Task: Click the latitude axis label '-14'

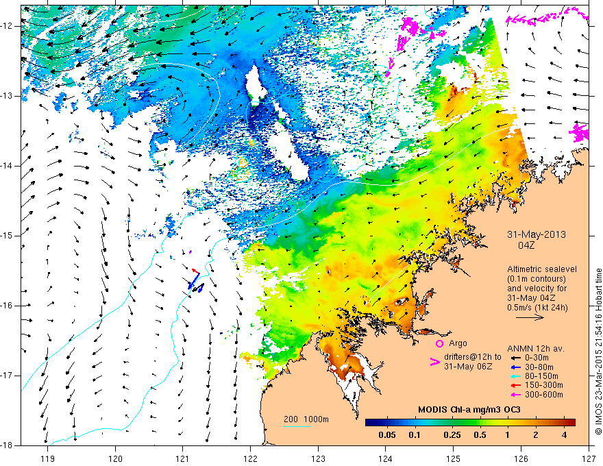Action: 8,166
